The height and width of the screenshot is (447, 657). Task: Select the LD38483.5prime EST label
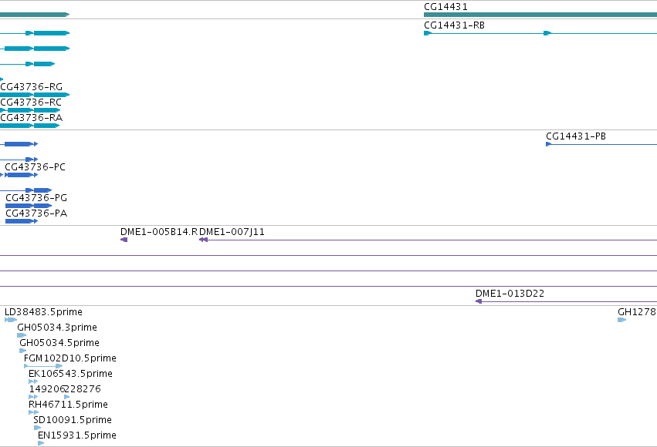tap(43, 312)
